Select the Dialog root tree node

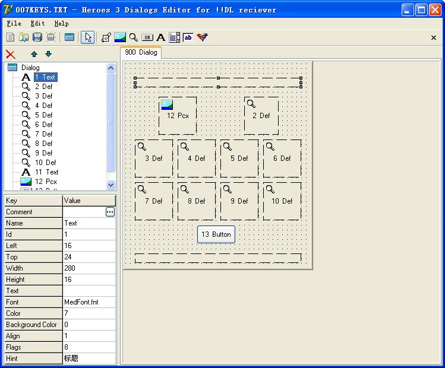[x=30, y=68]
